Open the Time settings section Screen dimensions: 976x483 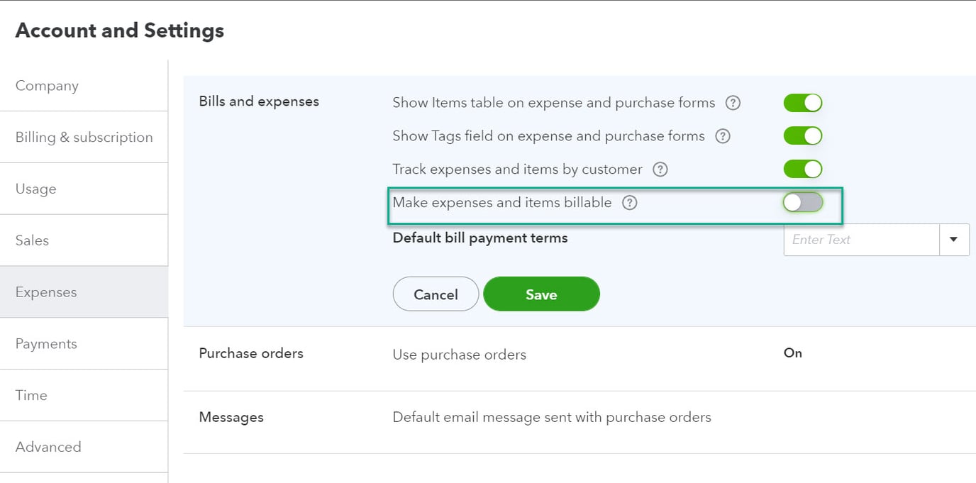30,395
